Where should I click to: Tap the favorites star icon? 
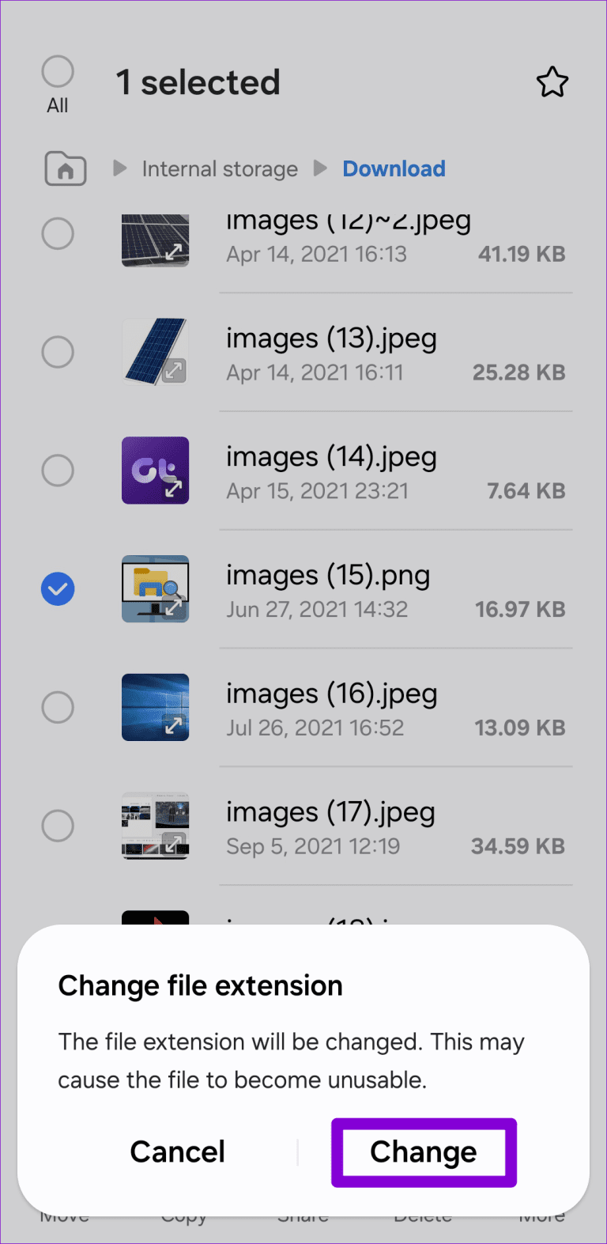552,82
